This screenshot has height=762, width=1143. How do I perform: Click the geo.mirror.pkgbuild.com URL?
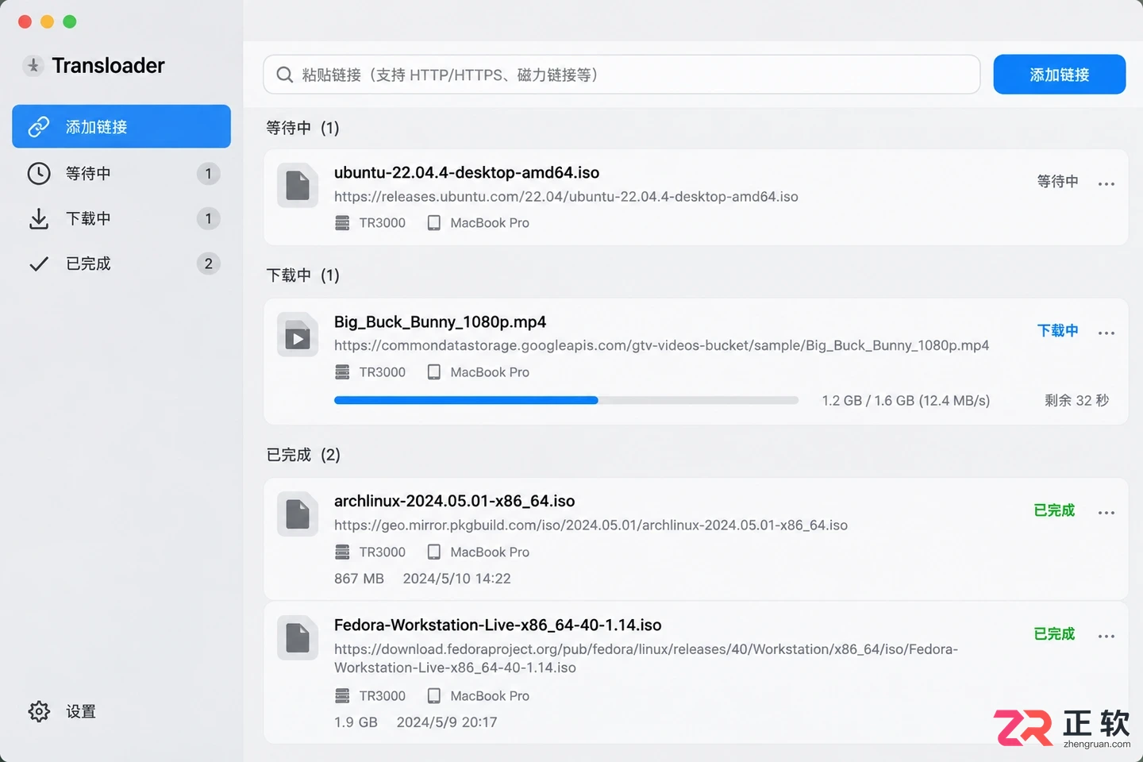(591, 525)
